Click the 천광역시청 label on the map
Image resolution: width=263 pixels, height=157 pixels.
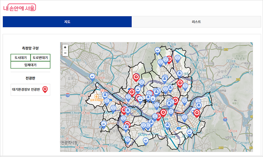coord(69,142)
